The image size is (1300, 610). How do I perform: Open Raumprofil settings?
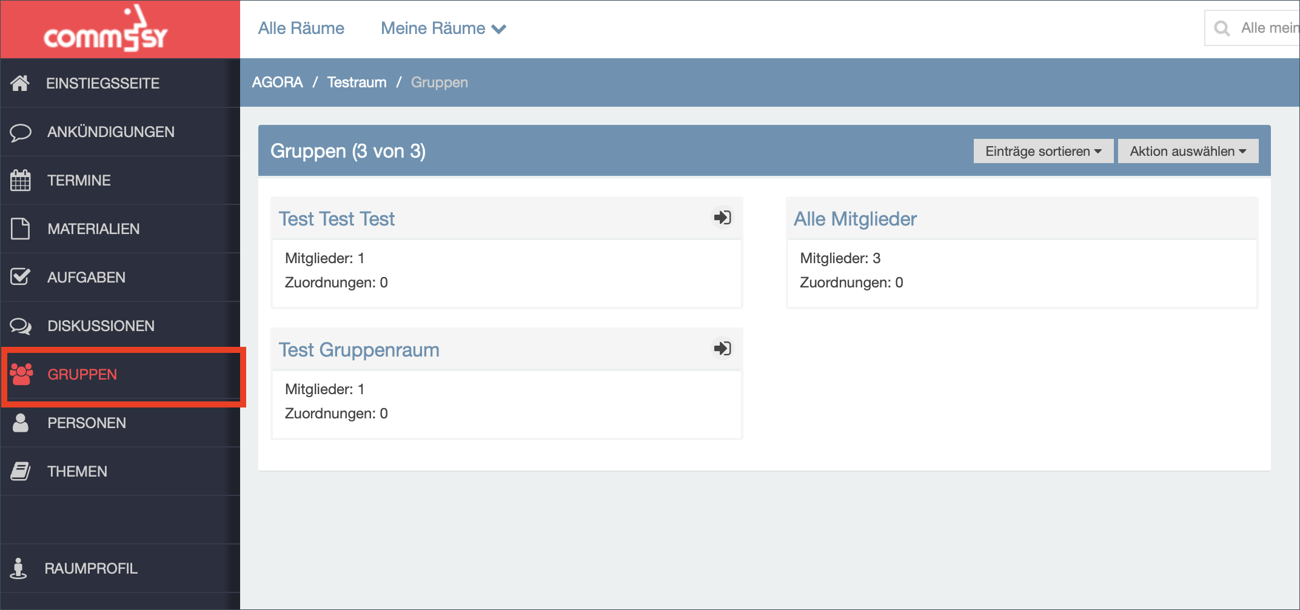point(120,568)
